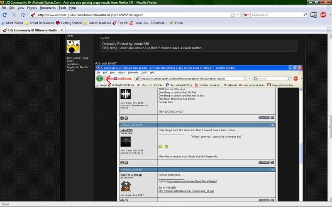Image resolution: width=332 pixels, height=207 pixels.
Task: Click the ULTIMATE GUITAR TA... bookmark in embedded screenshot
Action: [122, 85]
